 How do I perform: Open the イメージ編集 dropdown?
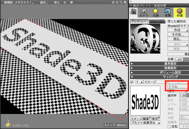(141, 118)
